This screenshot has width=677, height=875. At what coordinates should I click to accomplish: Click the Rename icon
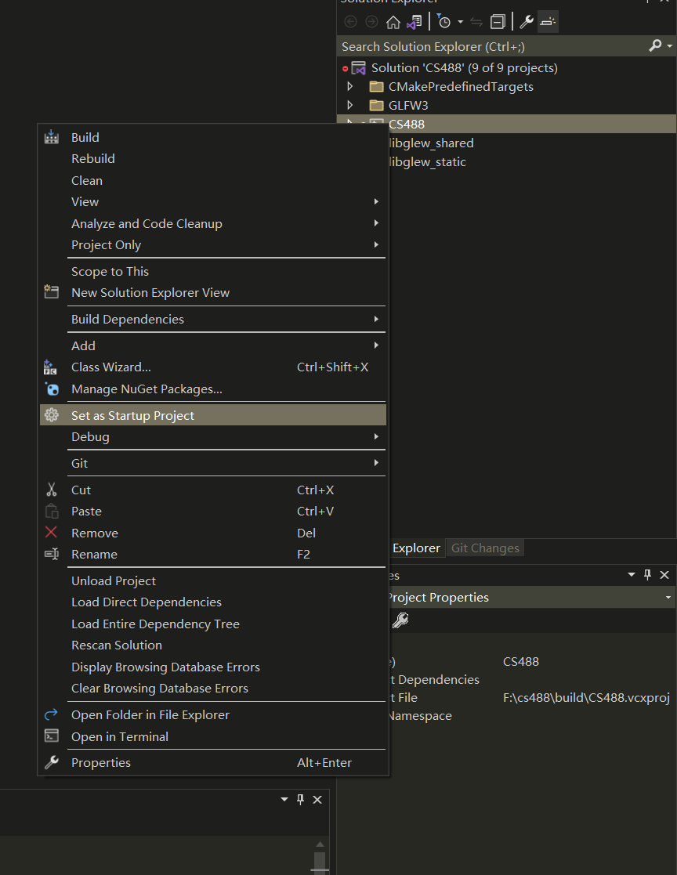tap(52, 554)
